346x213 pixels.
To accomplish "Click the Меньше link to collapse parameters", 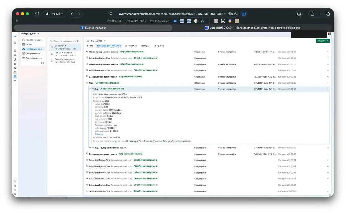I will pyautogui.click(x=100, y=134).
